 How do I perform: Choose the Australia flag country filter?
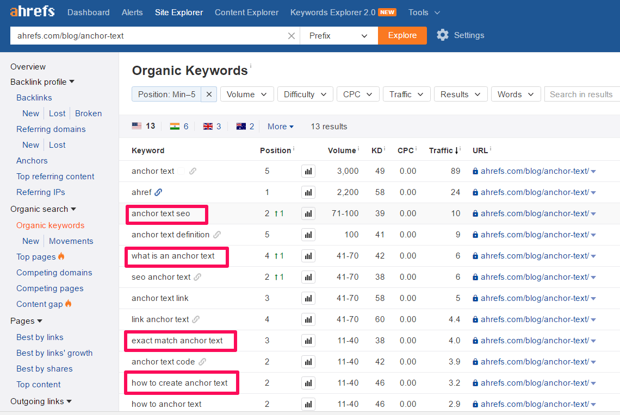click(241, 126)
